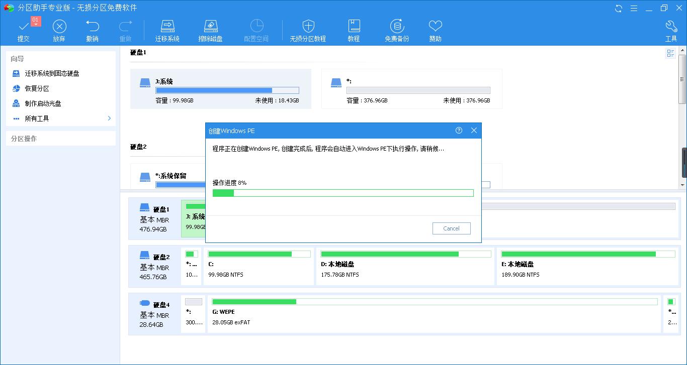The width and height of the screenshot is (687, 365).
Task: Click the refresh icon in title bar
Action: pos(618,8)
